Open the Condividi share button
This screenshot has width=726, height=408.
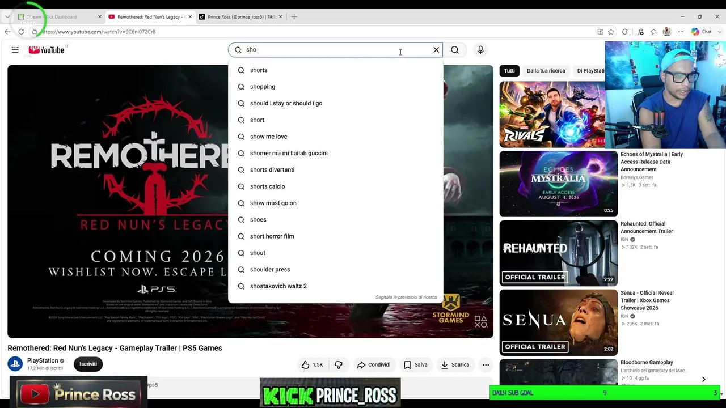[x=373, y=365]
